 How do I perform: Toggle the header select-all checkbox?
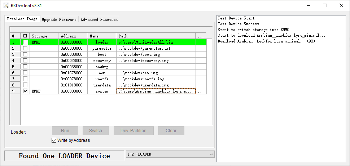[25, 36]
